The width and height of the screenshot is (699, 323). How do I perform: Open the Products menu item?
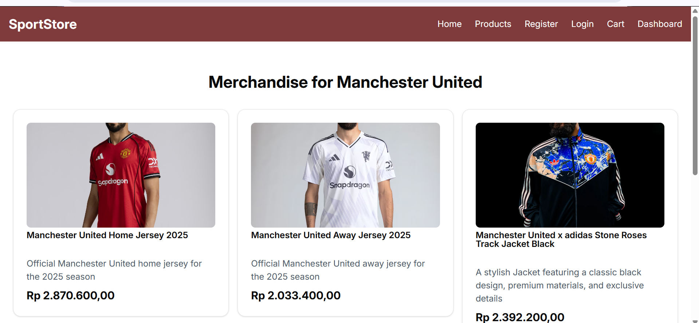[493, 24]
